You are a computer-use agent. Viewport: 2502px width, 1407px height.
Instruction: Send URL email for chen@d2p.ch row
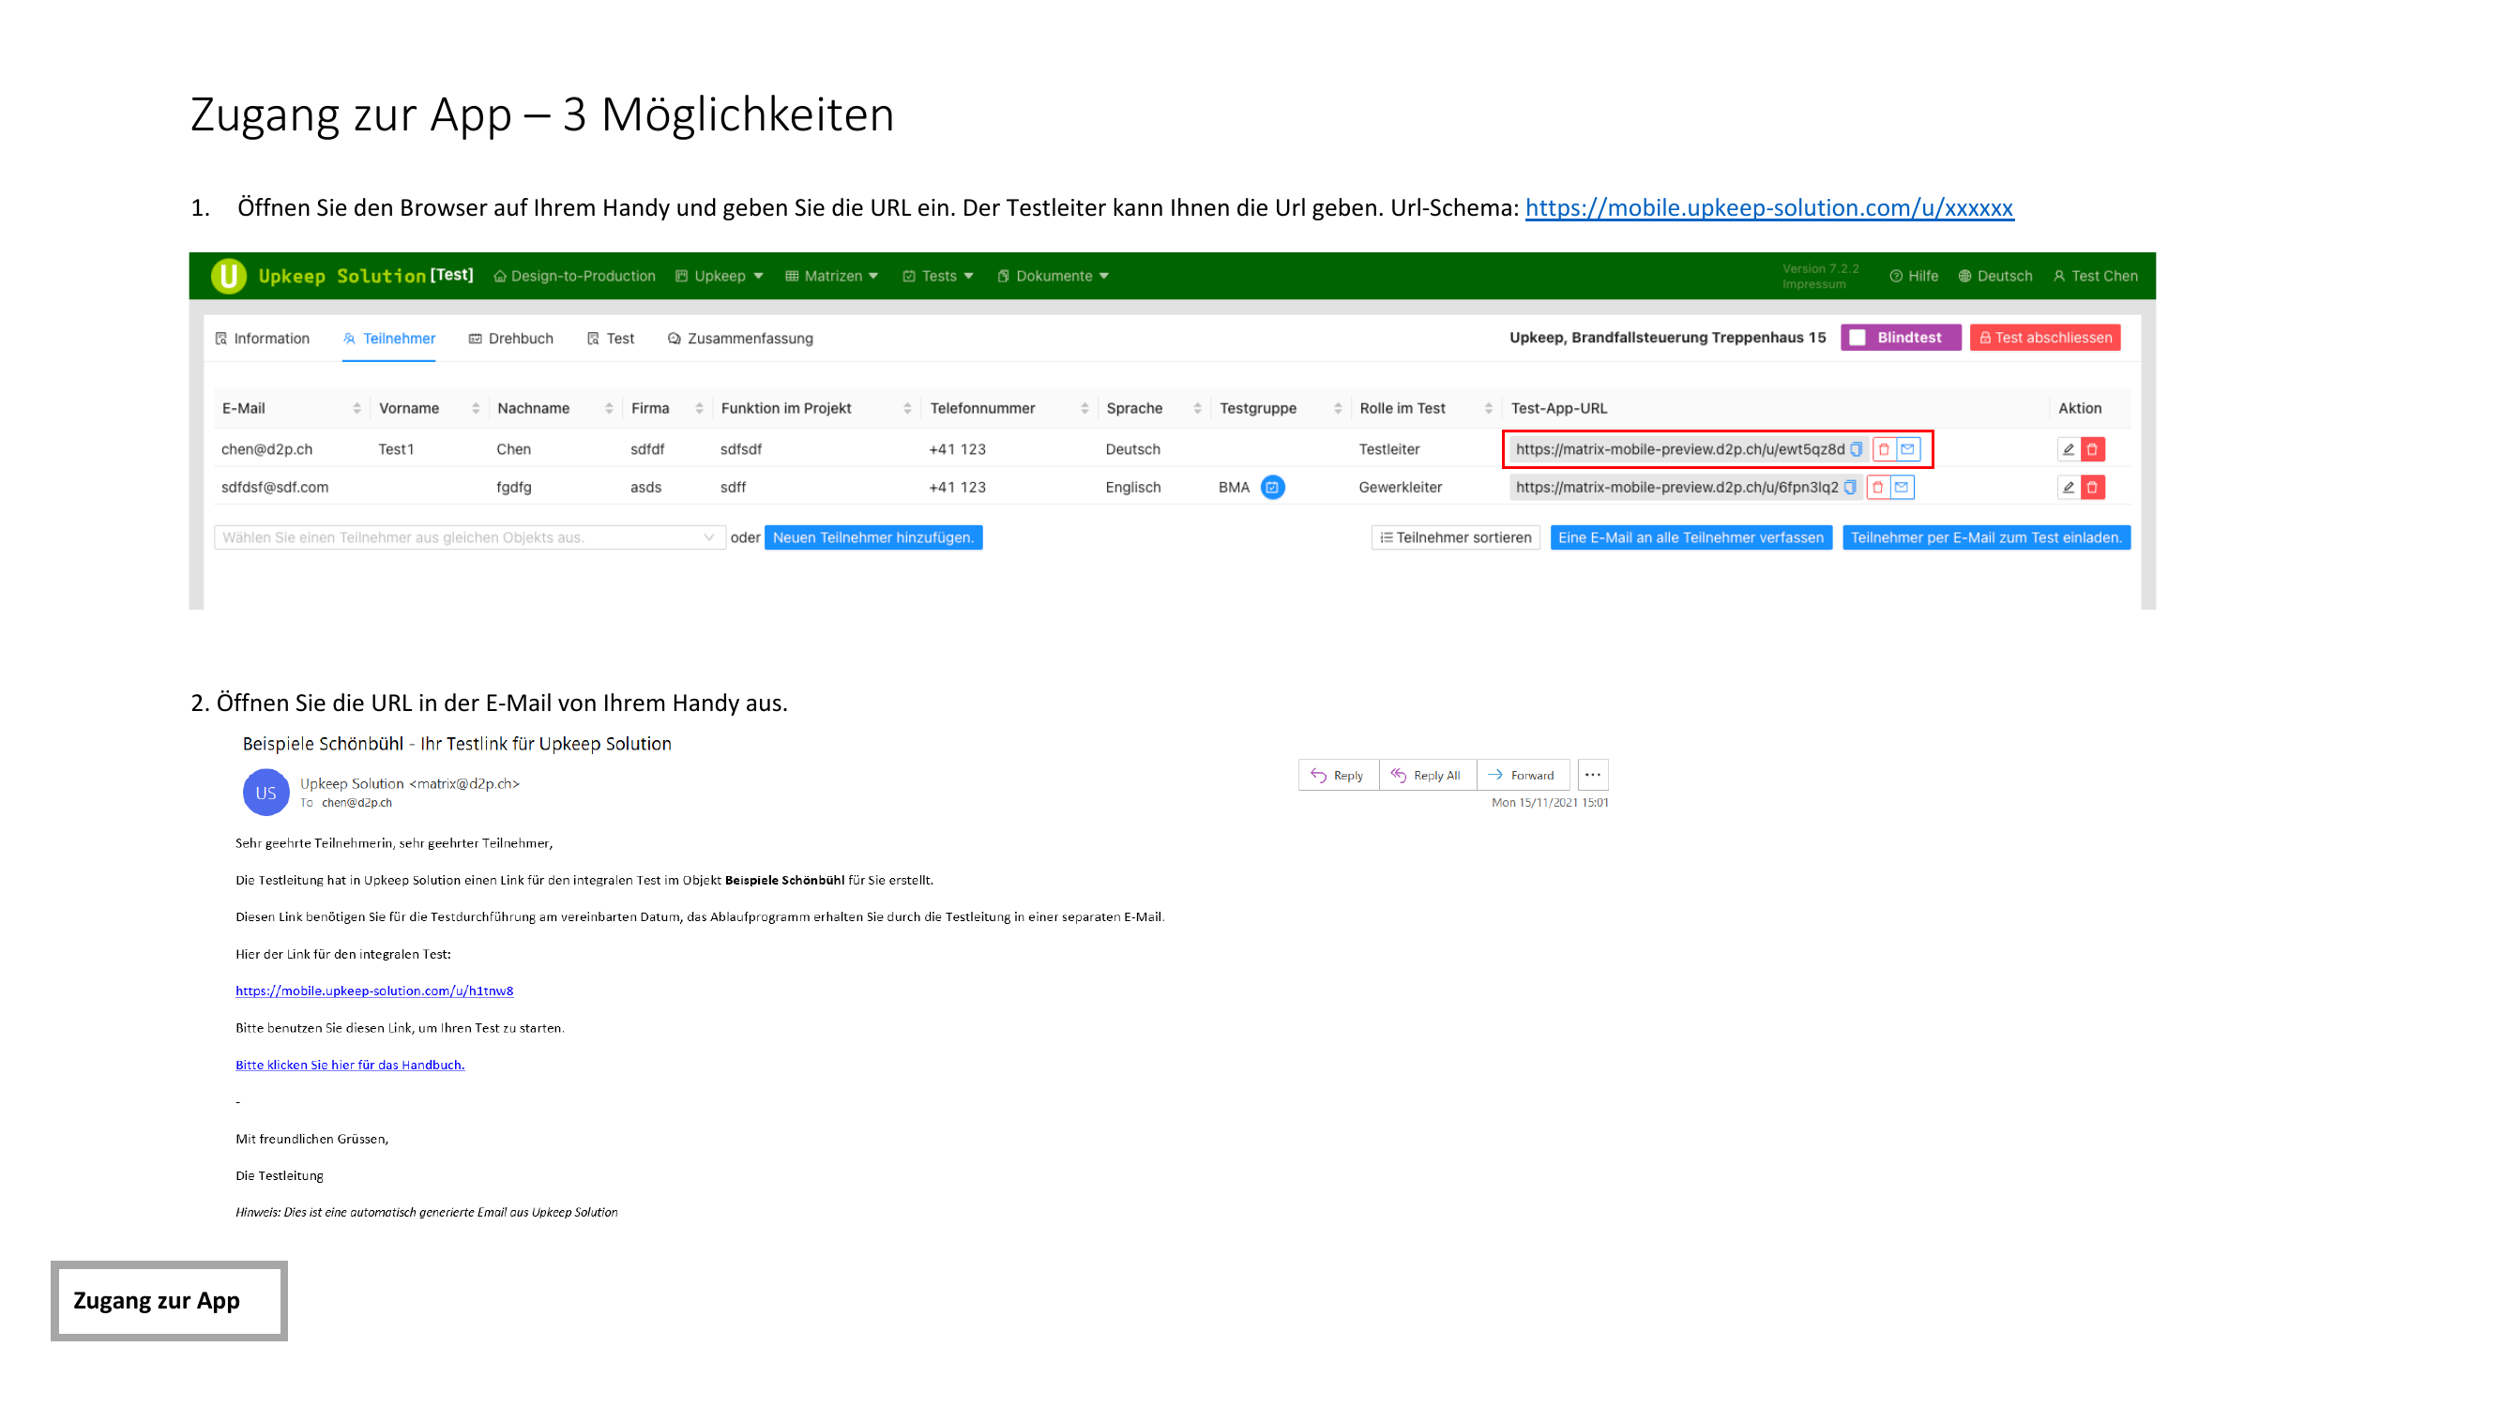(1907, 448)
